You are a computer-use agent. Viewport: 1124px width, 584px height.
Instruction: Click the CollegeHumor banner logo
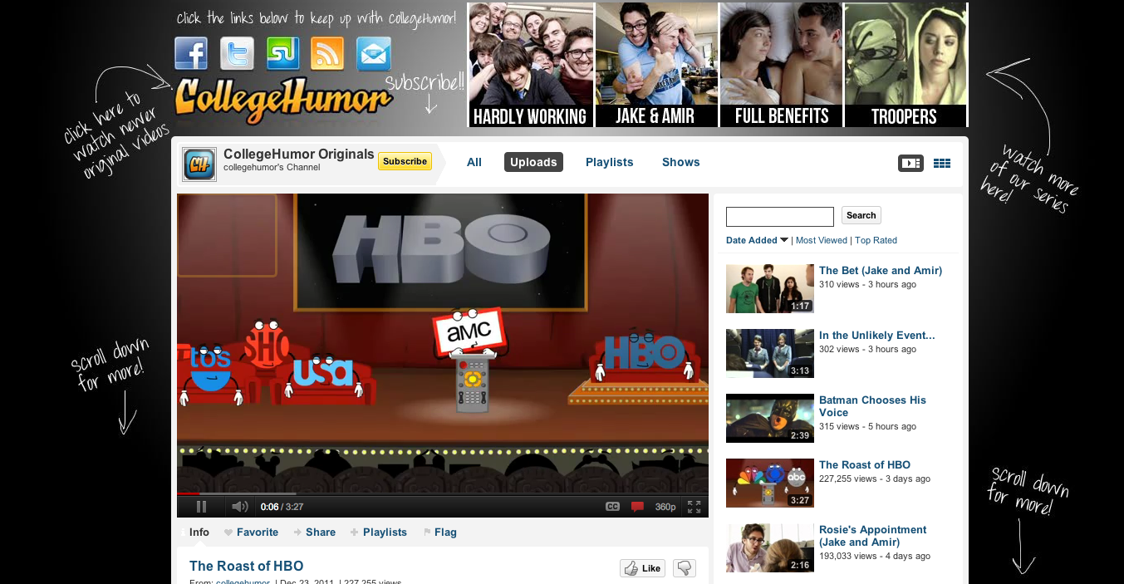pyautogui.click(x=282, y=101)
